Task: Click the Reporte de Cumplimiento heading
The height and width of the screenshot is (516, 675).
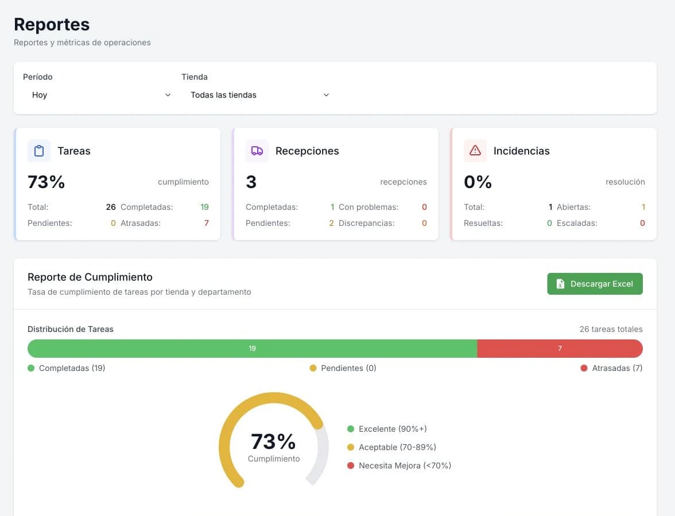Action: point(90,277)
